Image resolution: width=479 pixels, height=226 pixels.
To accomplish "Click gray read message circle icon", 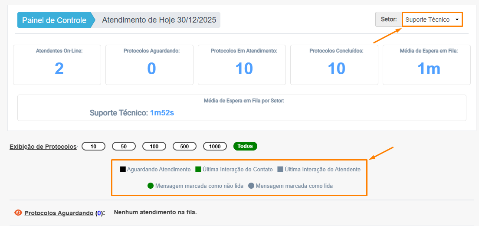I will coord(251,186).
